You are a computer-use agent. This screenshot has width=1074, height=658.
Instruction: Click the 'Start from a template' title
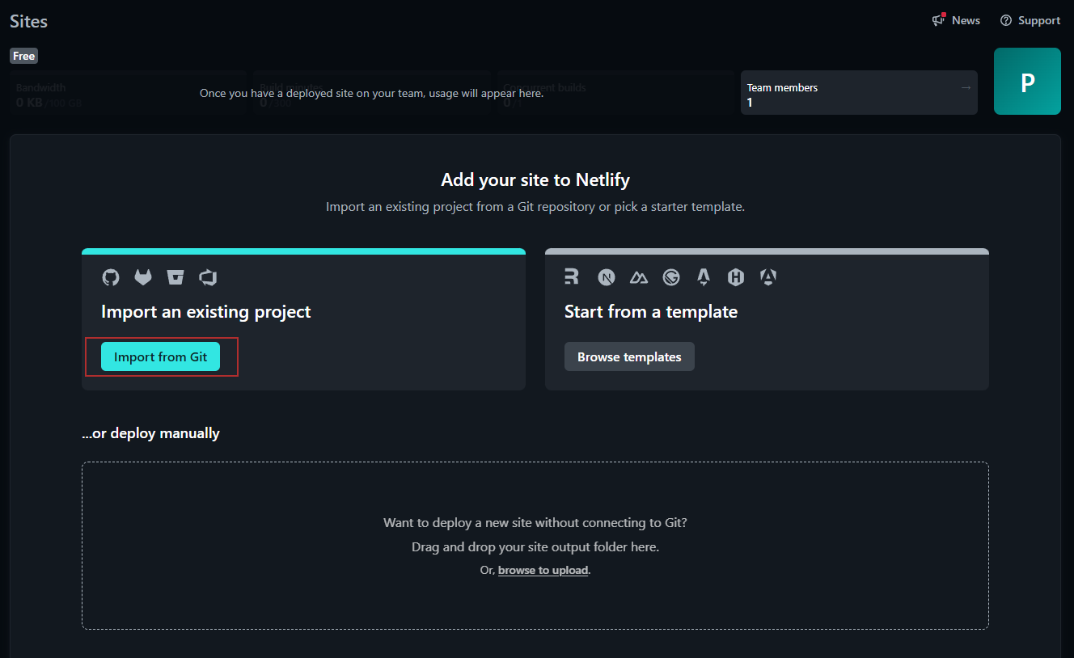[x=651, y=311]
